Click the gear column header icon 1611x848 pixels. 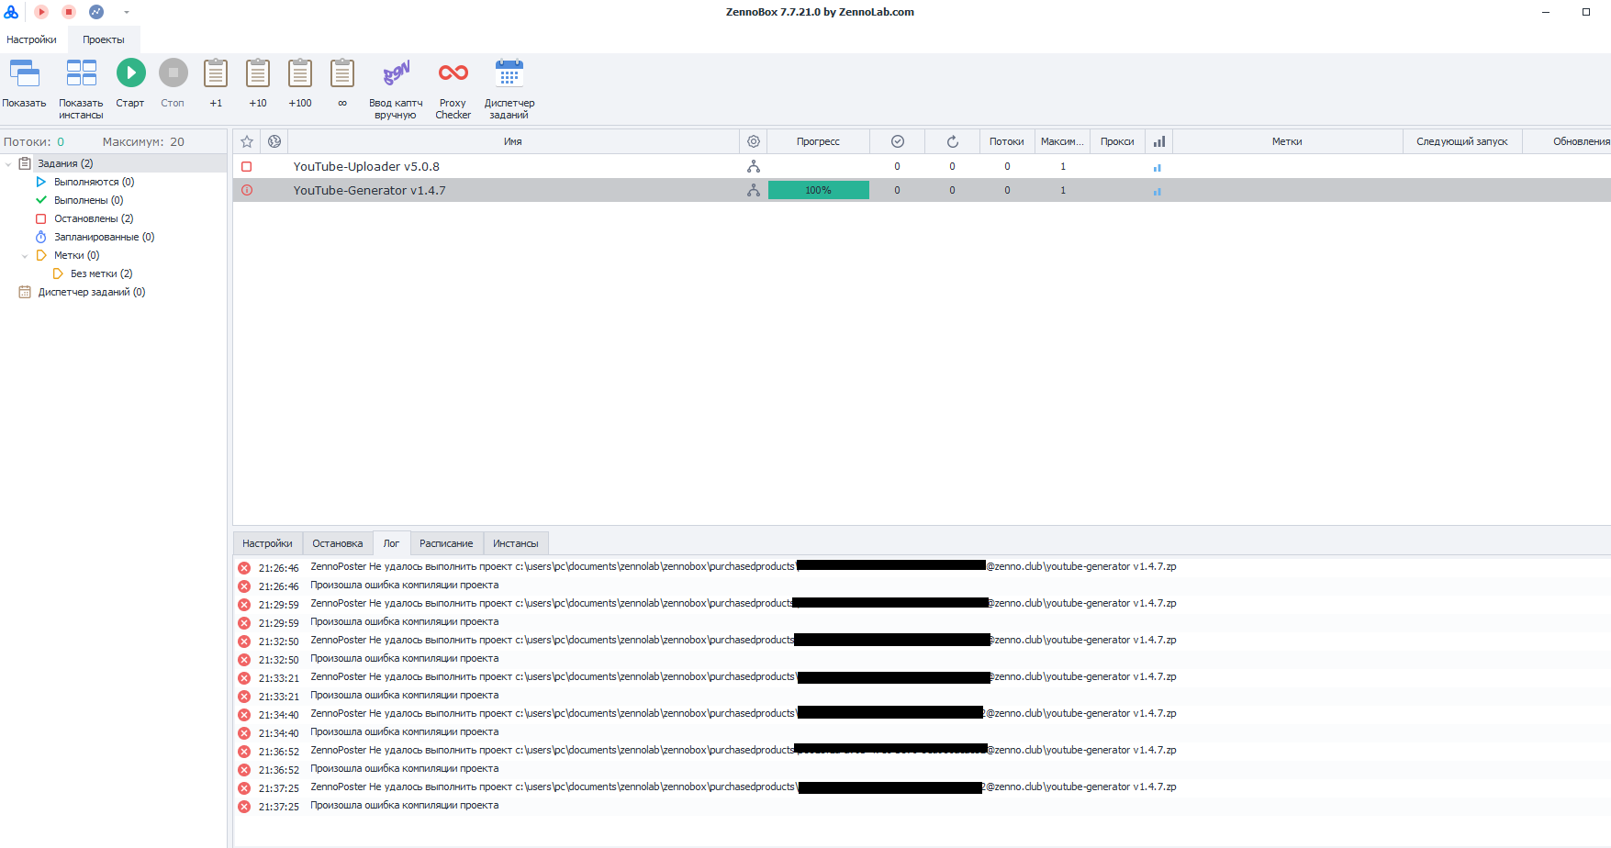[x=754, y=141]
